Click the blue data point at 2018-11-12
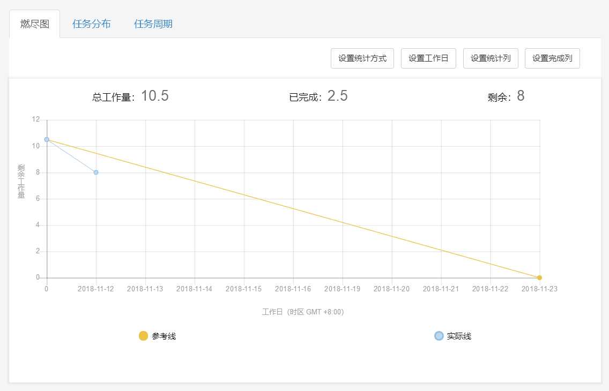Image resolution: width=609 pixels, height=391 pixels. coord(96,172)
